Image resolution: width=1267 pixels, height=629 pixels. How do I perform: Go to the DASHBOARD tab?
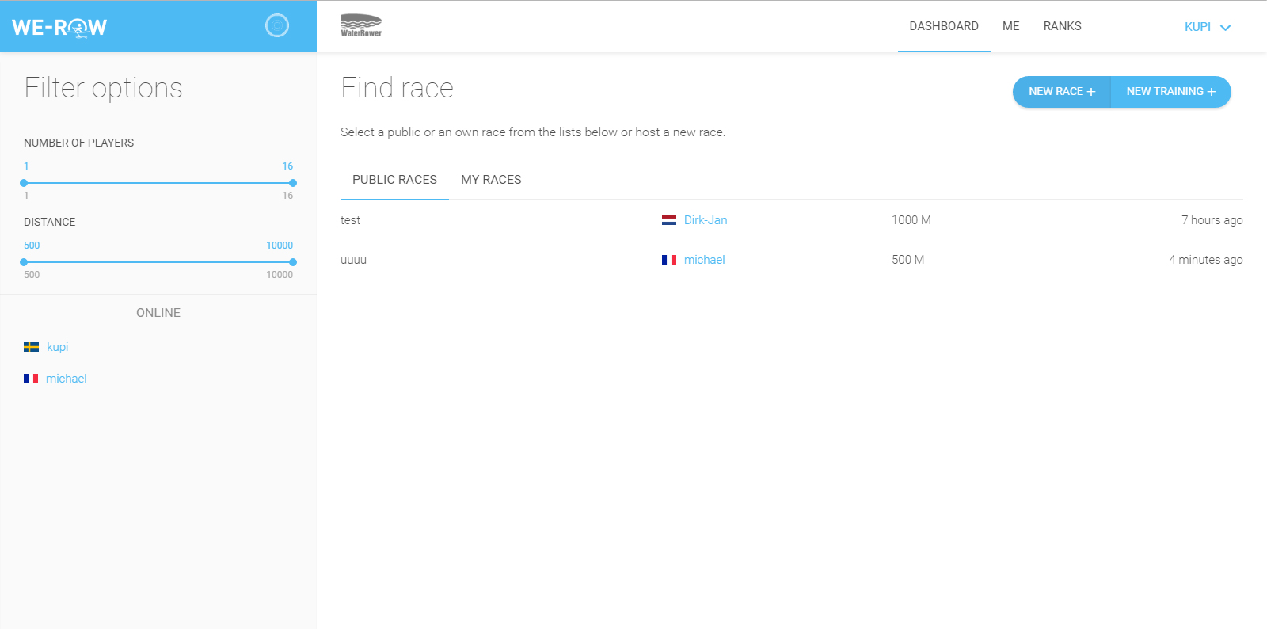tap(944, 26)
